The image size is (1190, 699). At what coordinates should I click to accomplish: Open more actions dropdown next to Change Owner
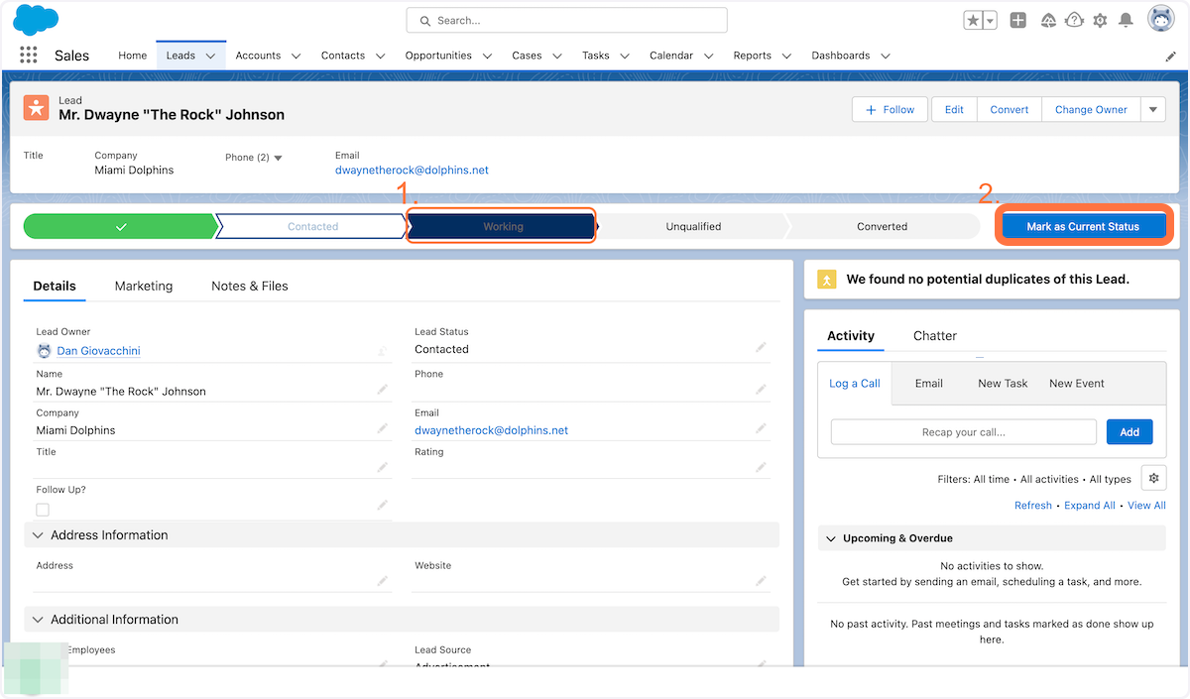coord(1152,109)
